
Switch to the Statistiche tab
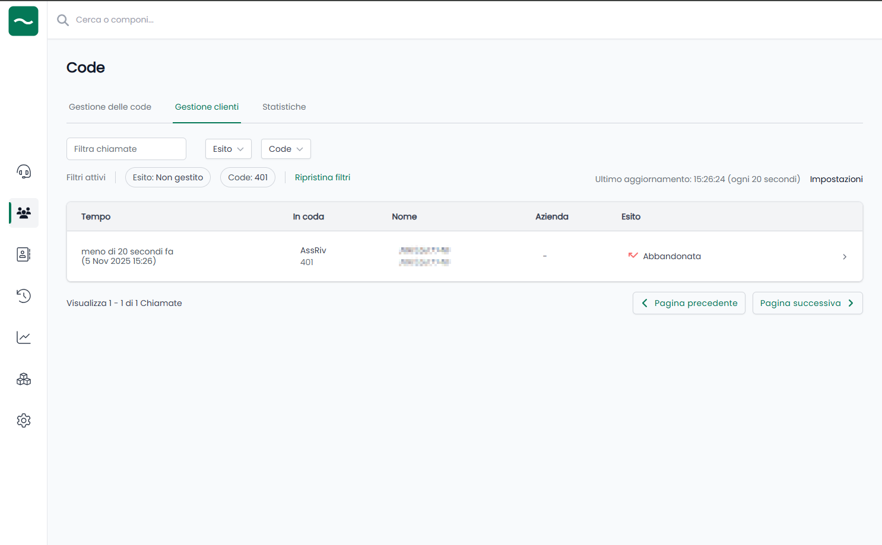284,107
